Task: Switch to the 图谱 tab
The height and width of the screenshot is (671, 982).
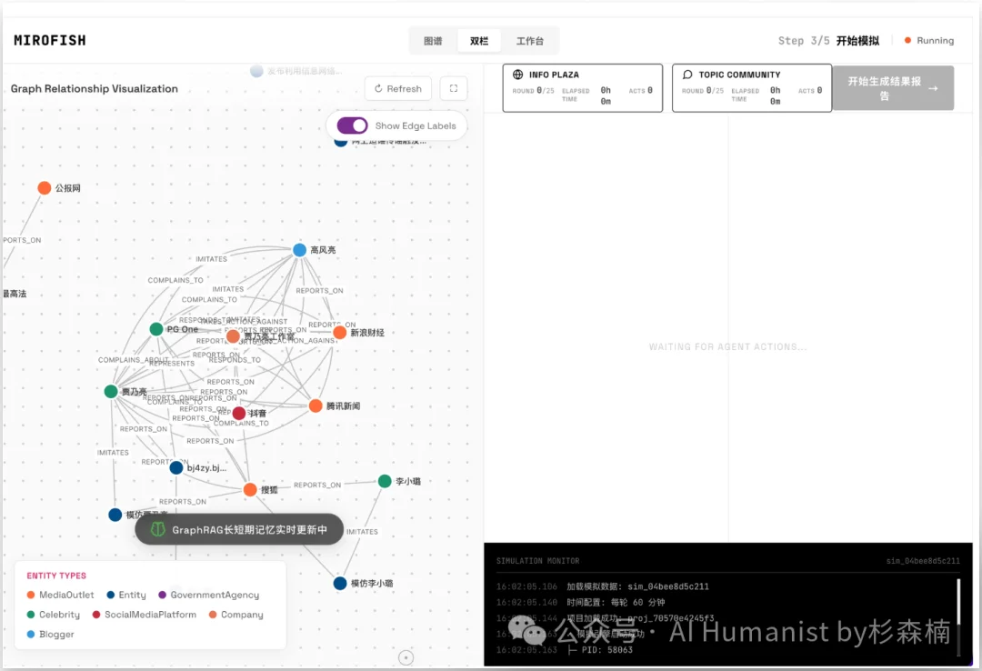Action: (433, 41)
